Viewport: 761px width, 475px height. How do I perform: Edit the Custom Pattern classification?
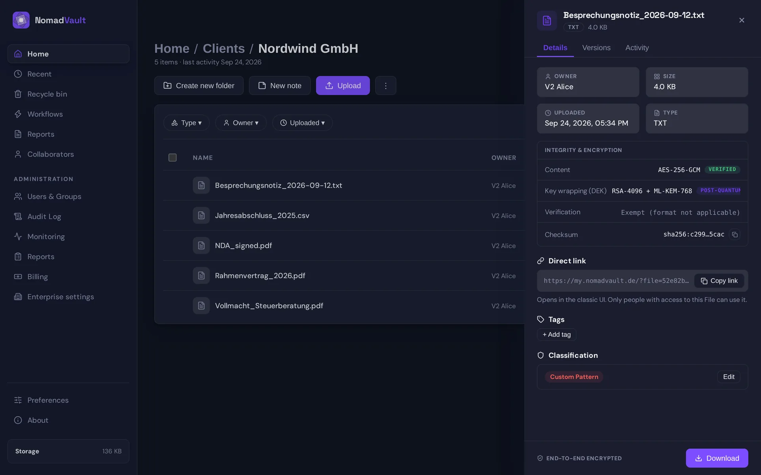[x=728, y=377]
